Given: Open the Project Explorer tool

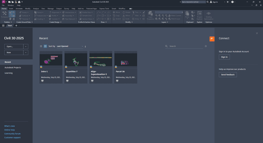Looking at the screenshot, I should [x=200, y=15].
